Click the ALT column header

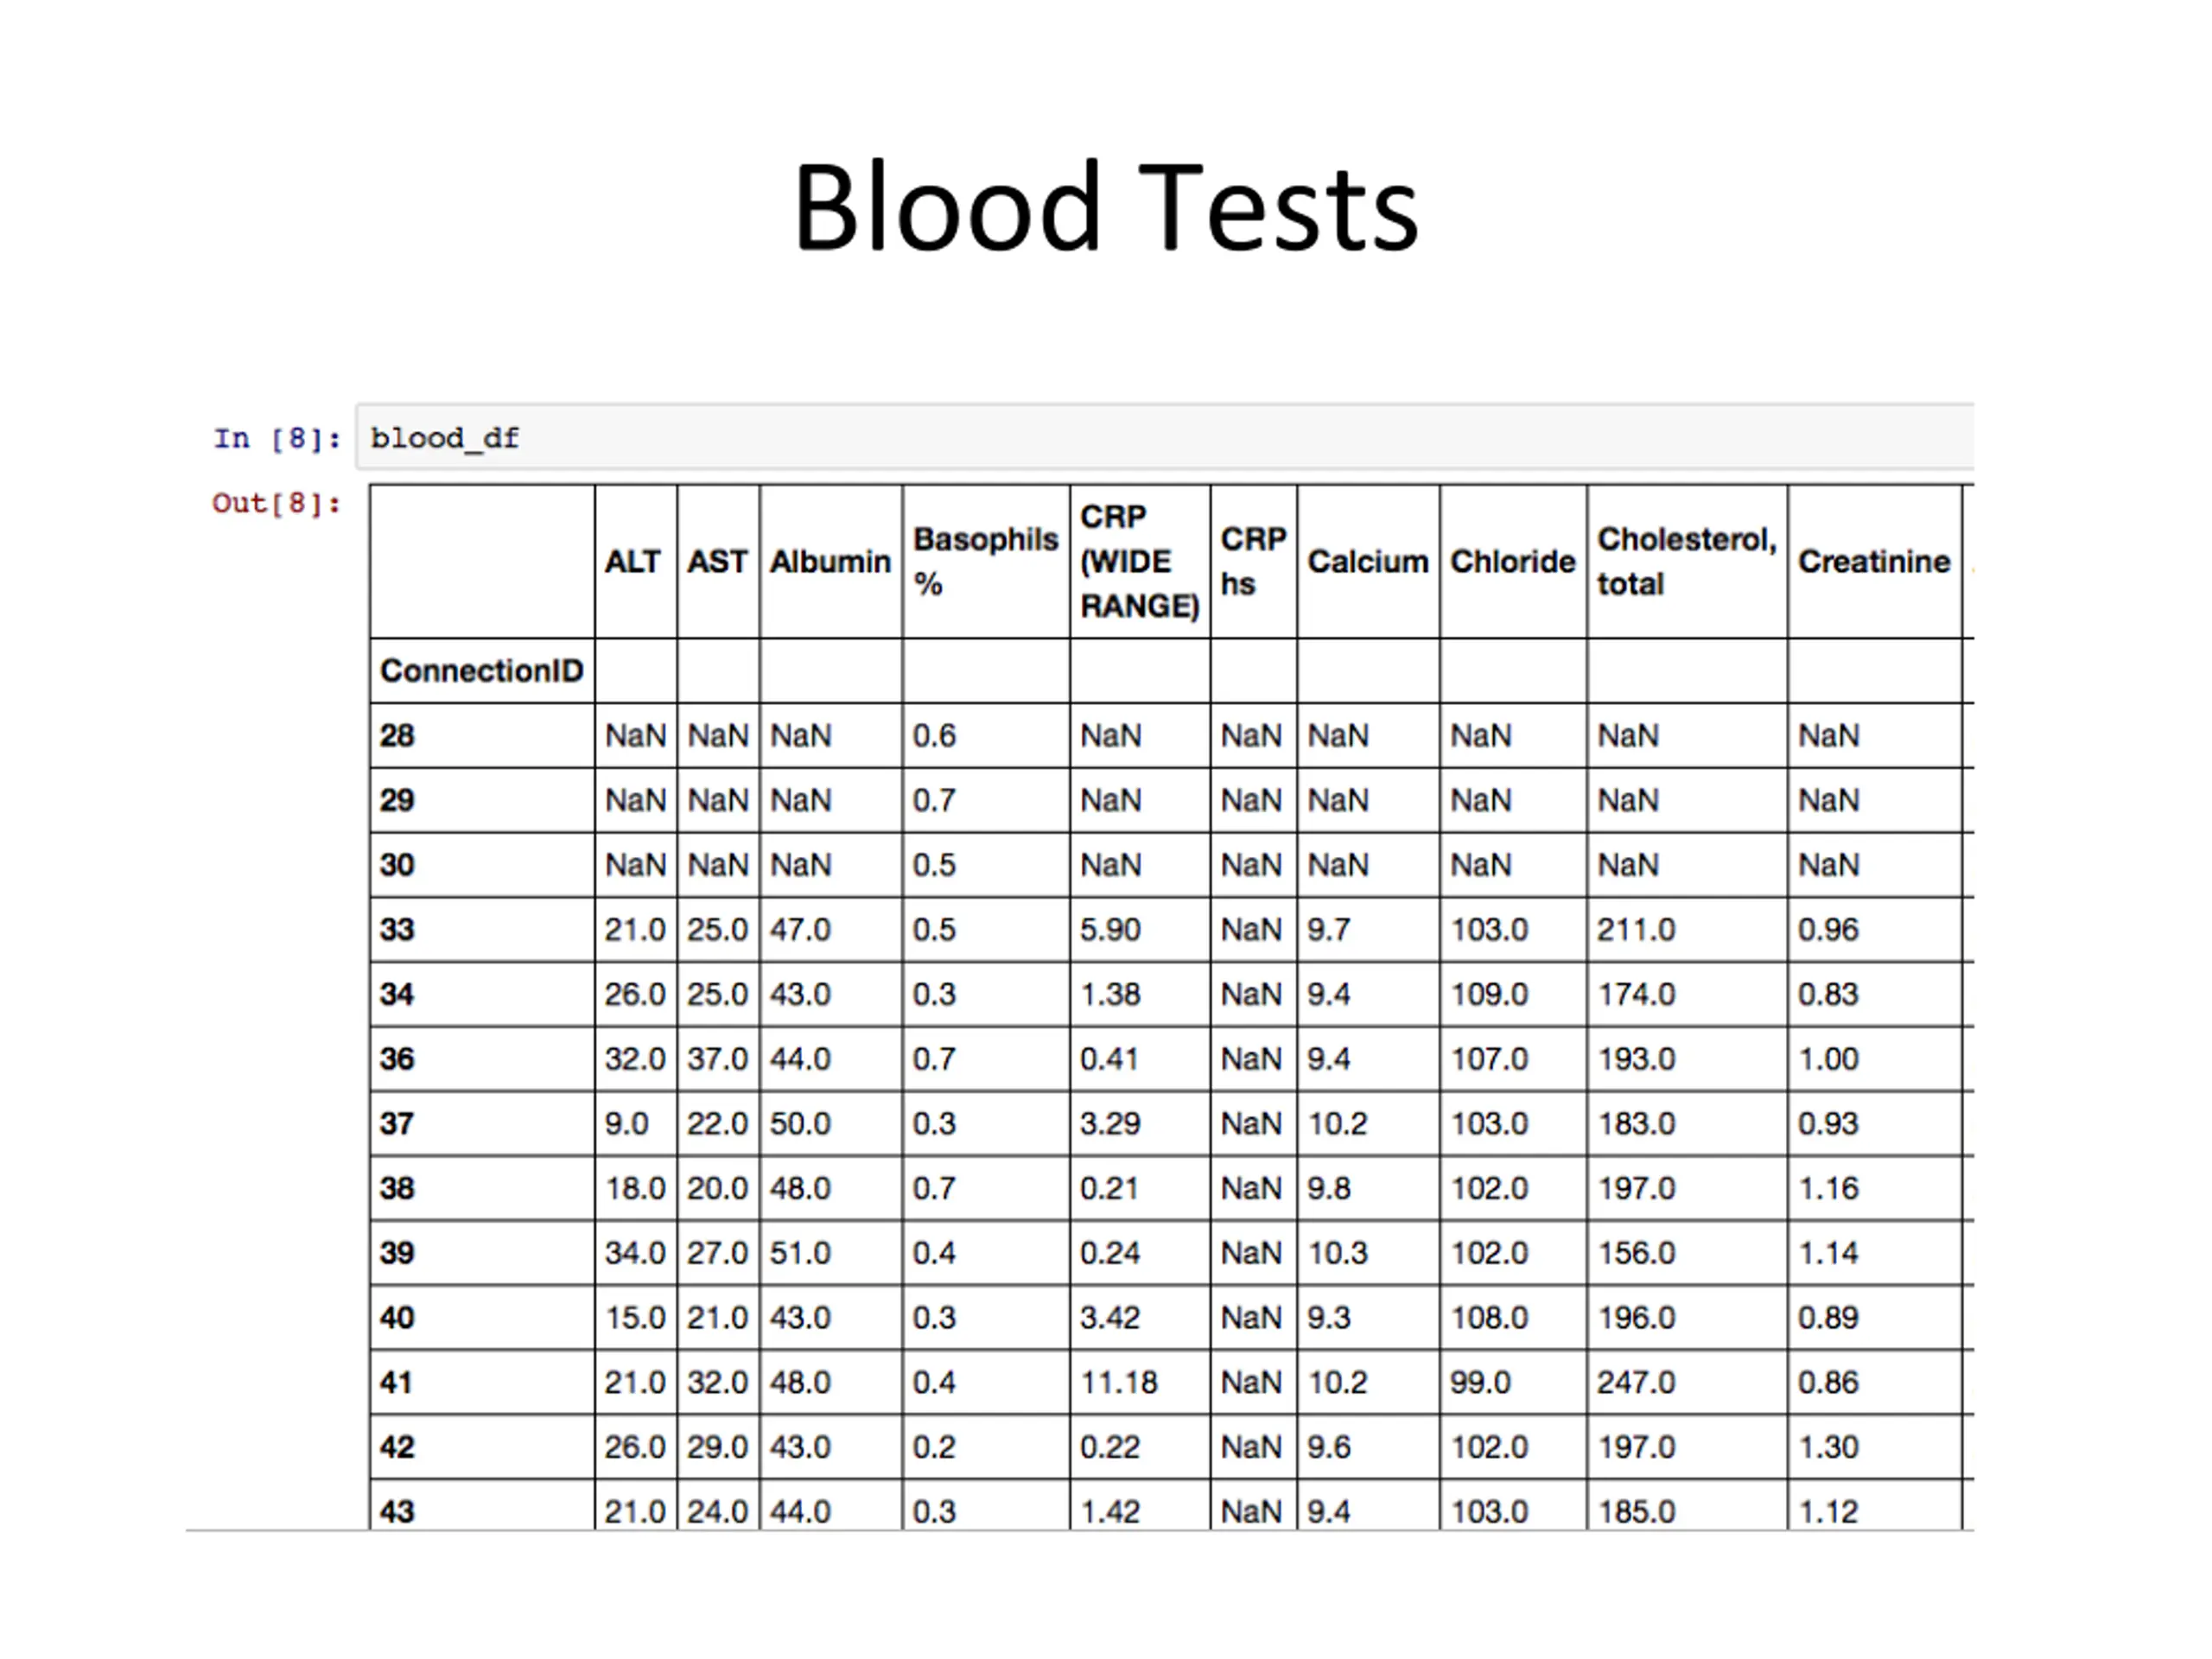click(x=633, y=562)
